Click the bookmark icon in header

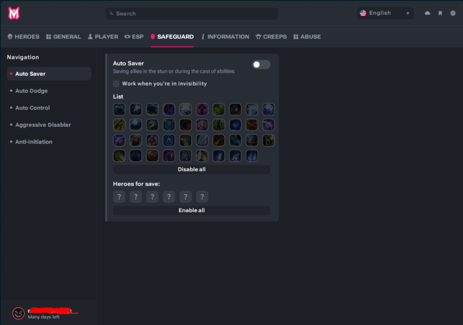[440, 13]
